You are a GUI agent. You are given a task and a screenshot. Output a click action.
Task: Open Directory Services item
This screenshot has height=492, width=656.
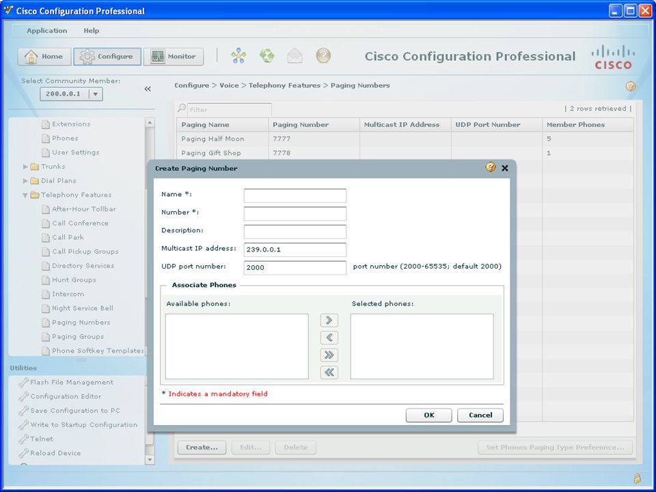tap(83, 266)
